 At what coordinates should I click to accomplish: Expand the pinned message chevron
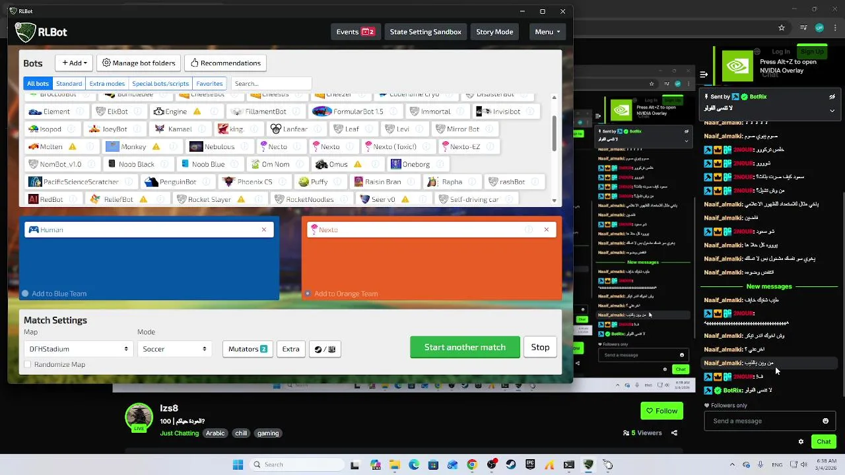[832, 110]
